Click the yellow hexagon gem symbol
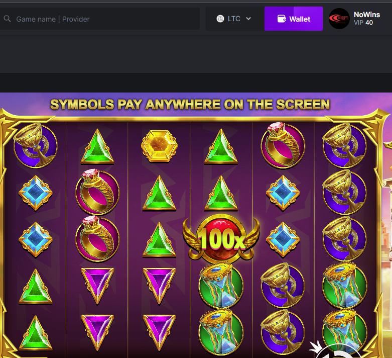The height and width of the screenshot is (358, 392). 159,146
